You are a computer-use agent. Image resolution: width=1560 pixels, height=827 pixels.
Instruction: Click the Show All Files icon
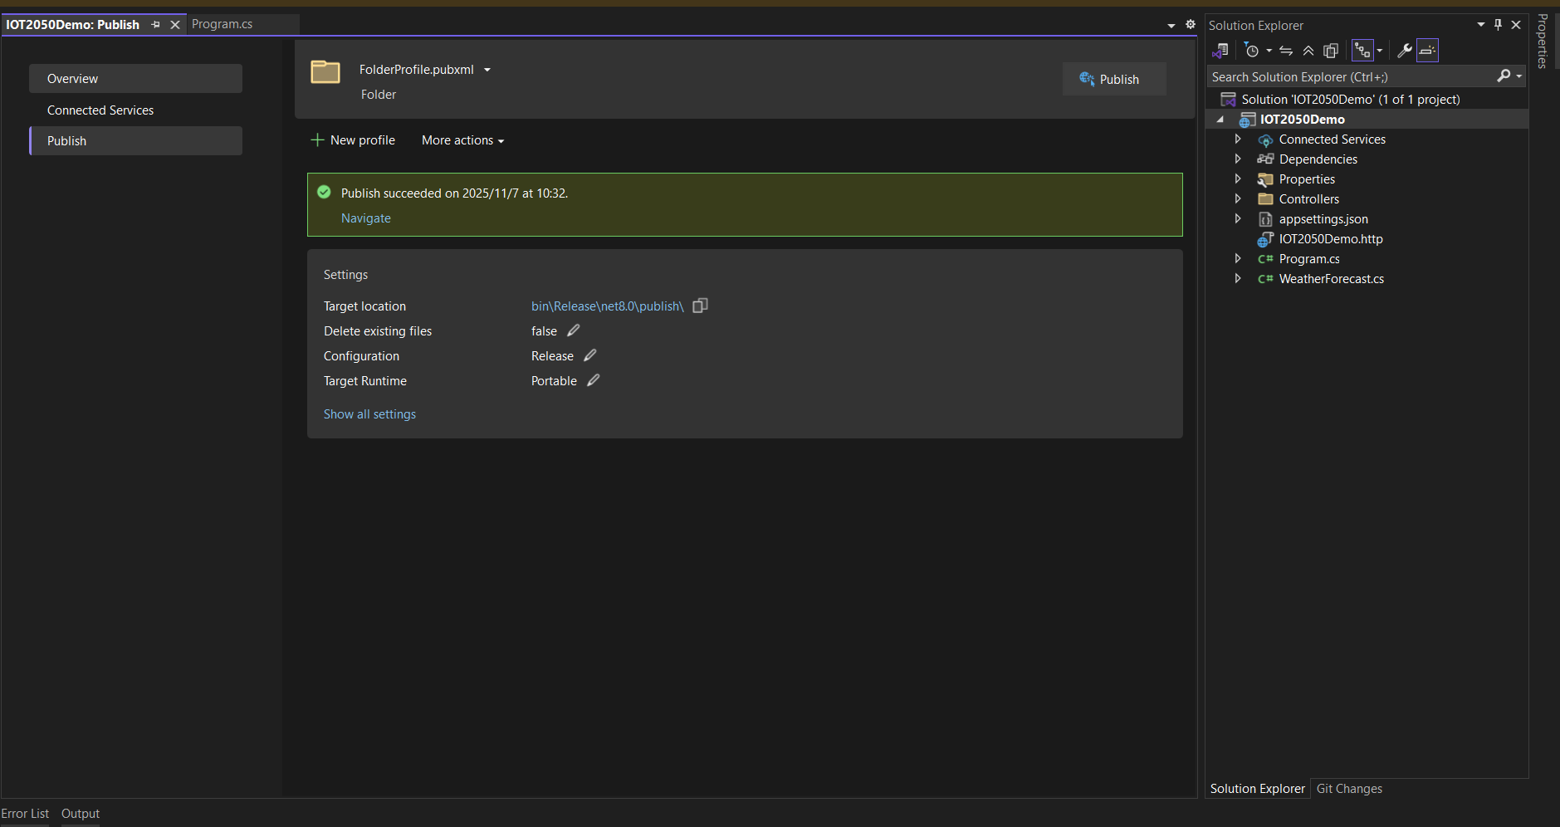pos(1331,51)
